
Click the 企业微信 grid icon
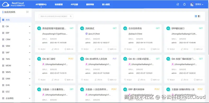(3, 98)
